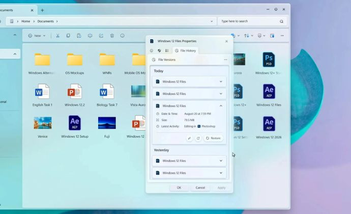Click the Copy icon in the toolbar
The height and width of the screenshot is (214, 351).
pyautogui.click(x=68, y=36)
